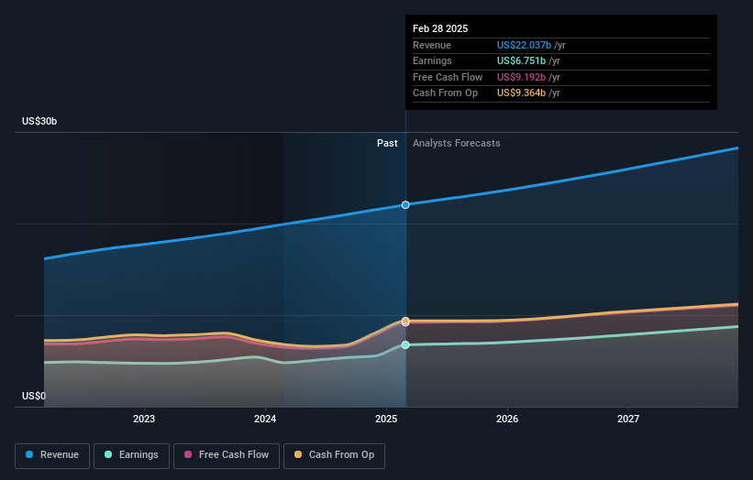The image size is (753, 480).
Task: Click the orange Cash From Op marker
Action: pyautogui.click(x=405, y=321)
